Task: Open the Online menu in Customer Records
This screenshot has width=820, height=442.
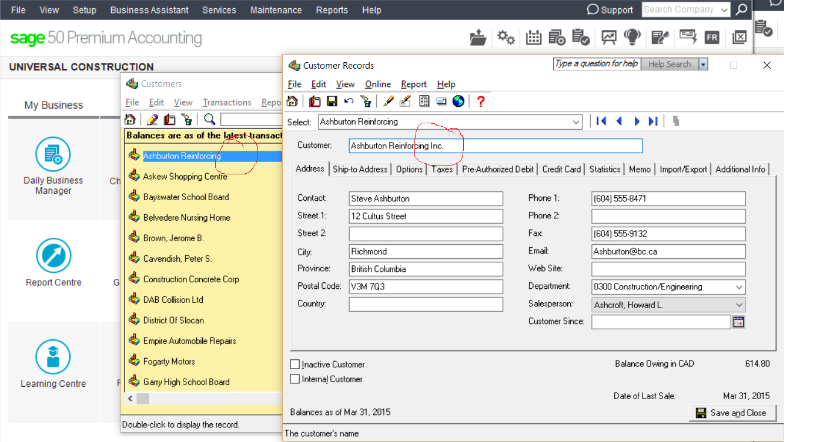Action: tap(378, 84)
